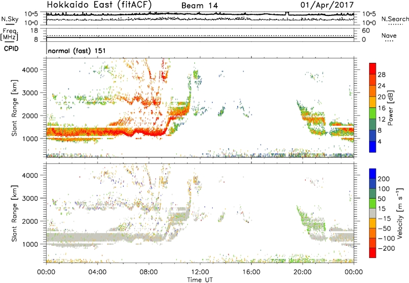Click the '16:00' time axis tick label
The height and width of the screenshot is (283, 409).
click(251, 272)
